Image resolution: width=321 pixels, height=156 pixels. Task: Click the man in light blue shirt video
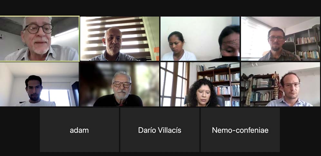click(x=280, y=84)
